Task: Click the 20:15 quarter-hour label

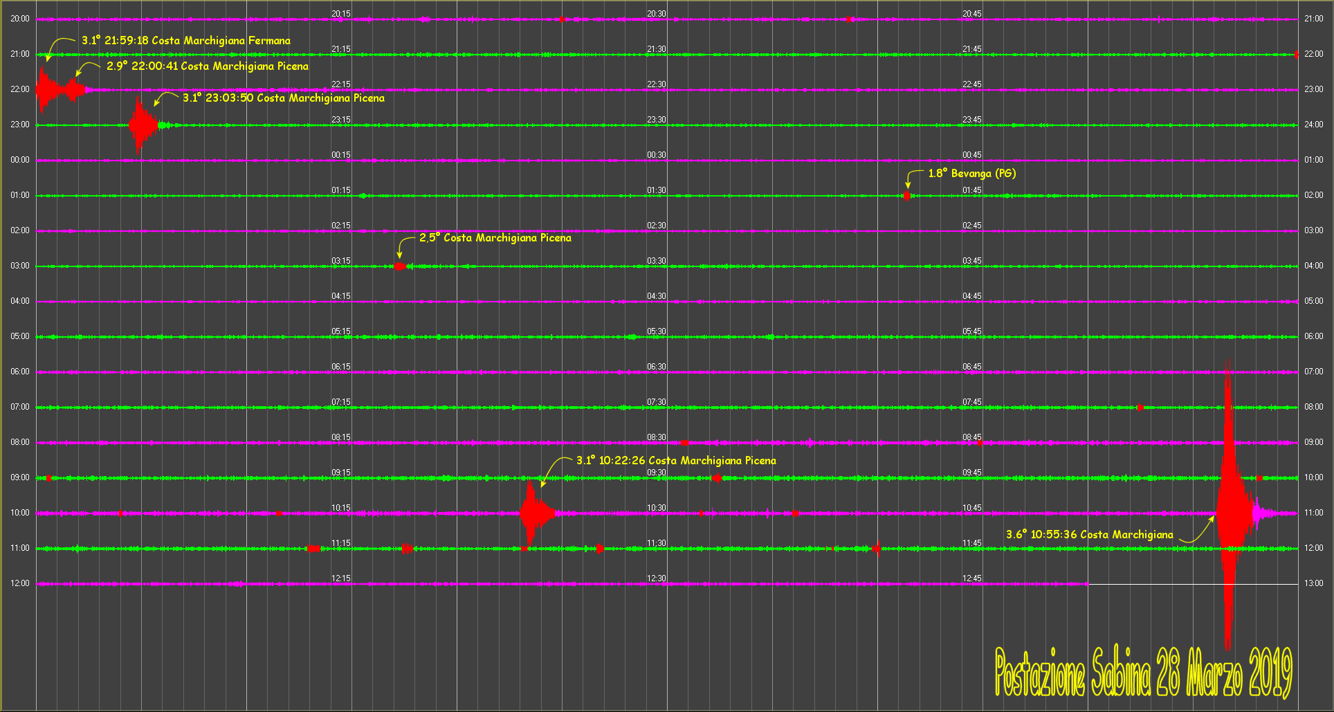Action: tap(341, 14)
